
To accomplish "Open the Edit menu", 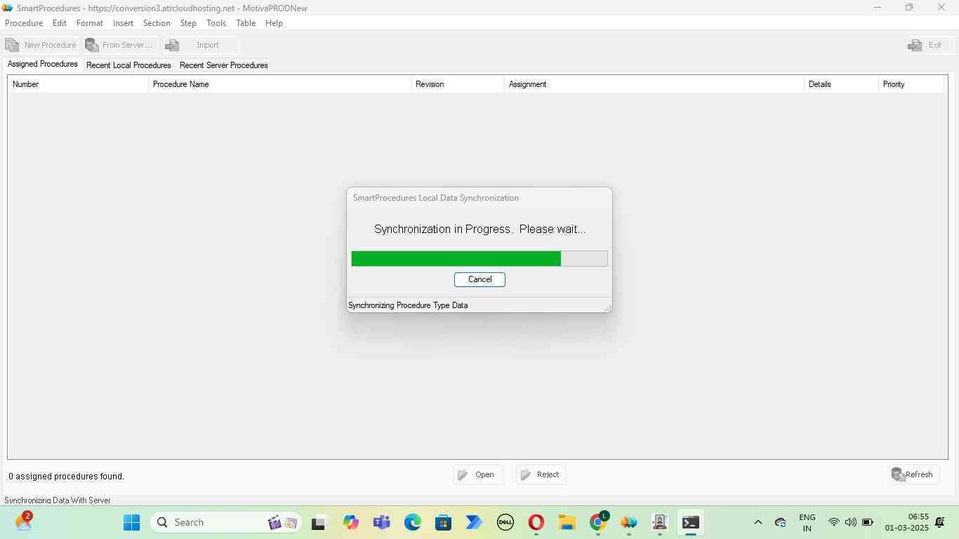I will pyautogui.click(x=60, y=23).
